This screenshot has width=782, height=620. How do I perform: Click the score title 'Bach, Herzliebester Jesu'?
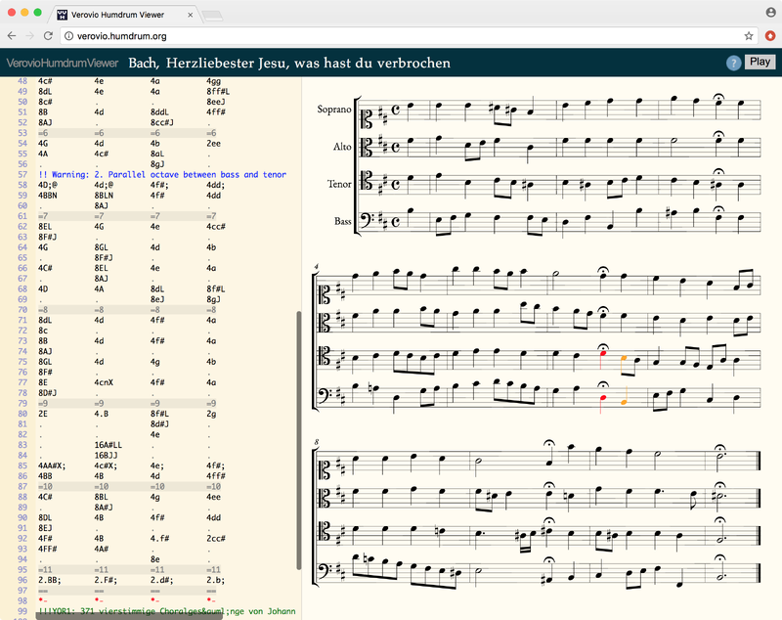point(289,64)
